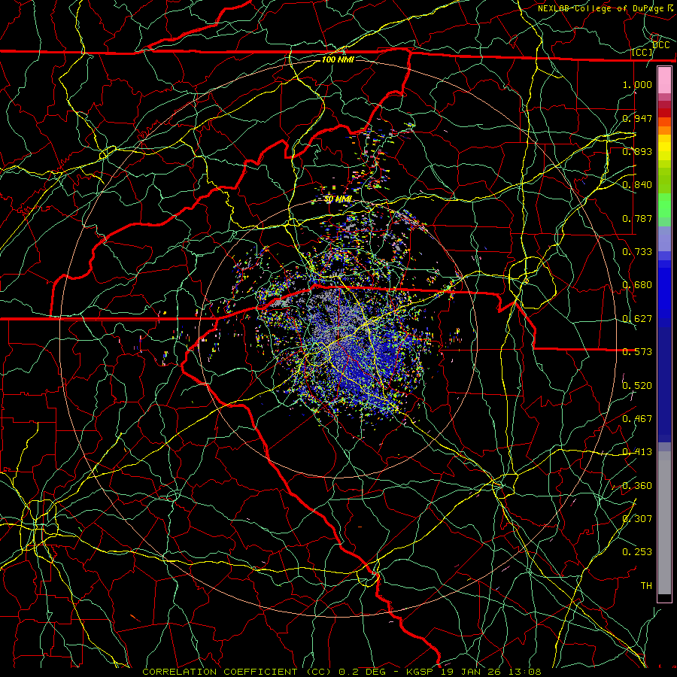677x677 pixels.
Task: Click the 0.573 scale label
Action: pyautogui.click(x=637, y=352)
